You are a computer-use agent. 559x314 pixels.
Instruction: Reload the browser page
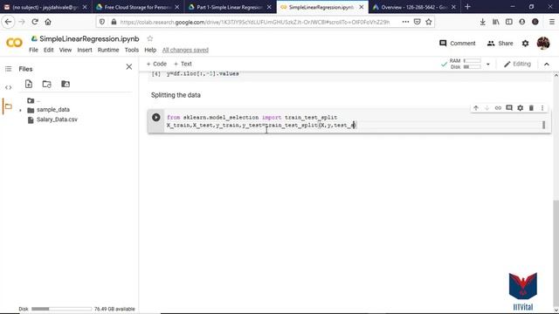click(35, 22)
